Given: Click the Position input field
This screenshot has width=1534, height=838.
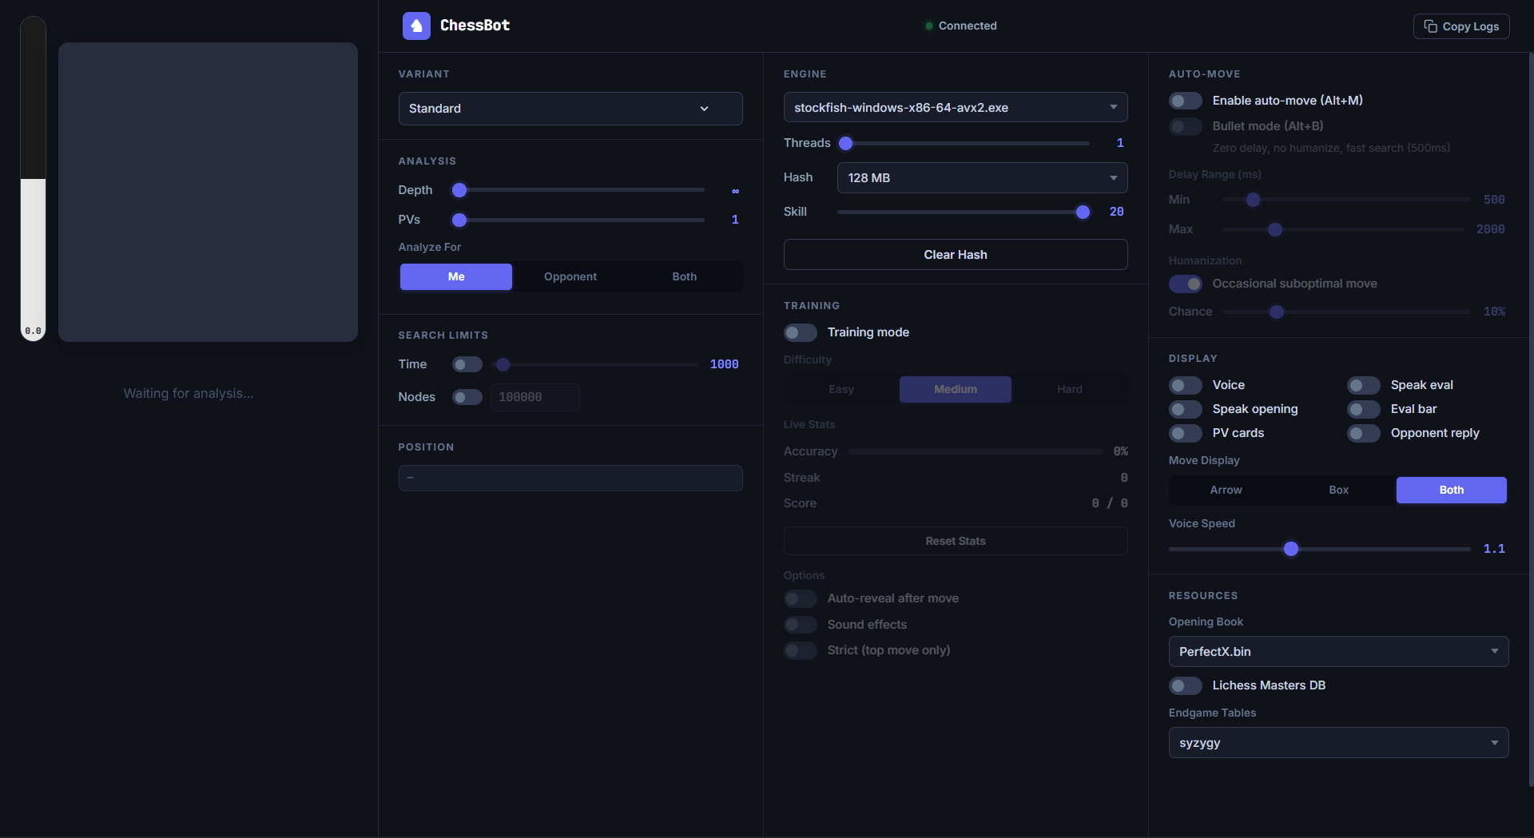Looking at the screenshot, I should click(x=570, y=478).
